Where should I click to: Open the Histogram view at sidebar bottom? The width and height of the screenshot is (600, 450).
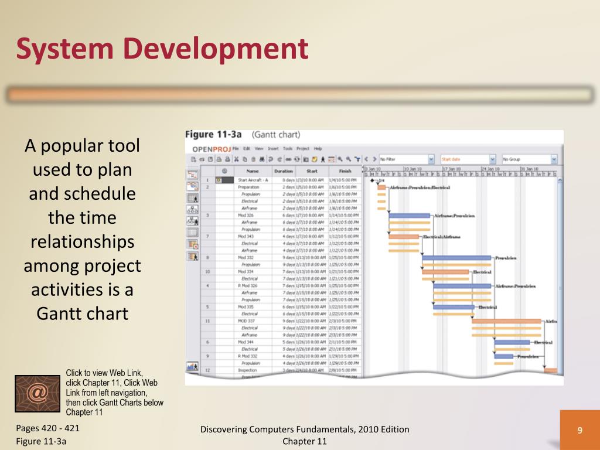[x=192, y=366]
